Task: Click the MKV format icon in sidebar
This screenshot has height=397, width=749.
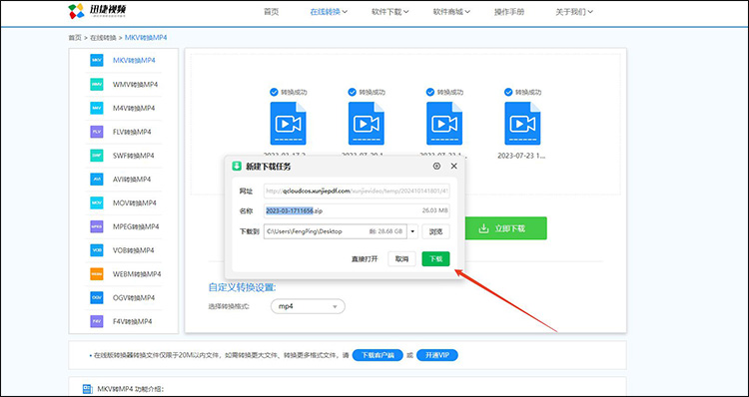Action: [x=97, y=61]
